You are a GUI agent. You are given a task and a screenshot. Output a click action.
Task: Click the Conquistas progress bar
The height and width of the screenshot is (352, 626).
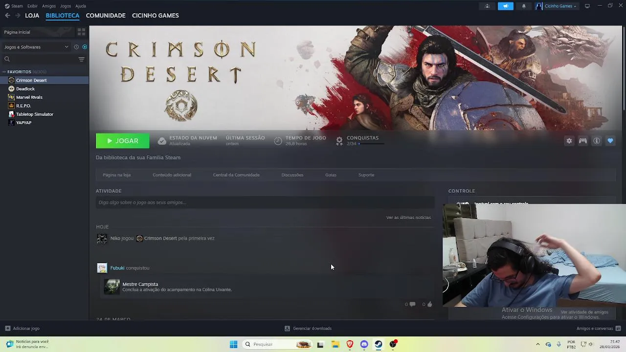tap(371, 144)
